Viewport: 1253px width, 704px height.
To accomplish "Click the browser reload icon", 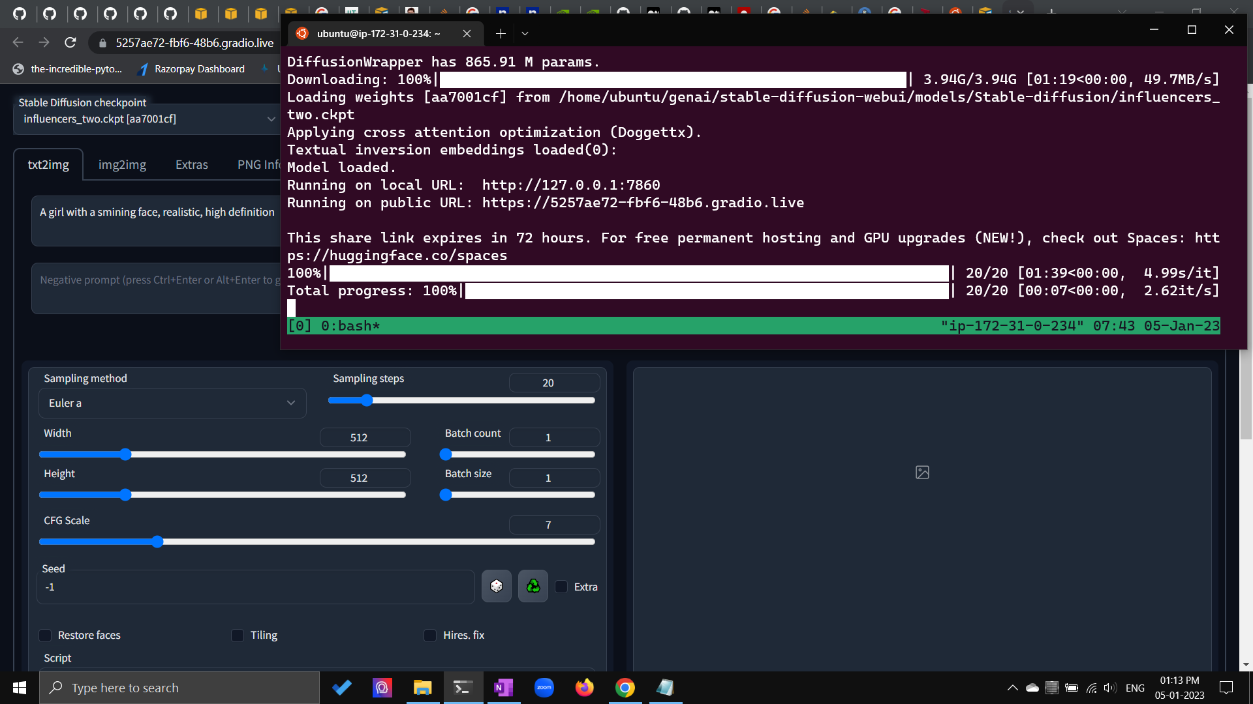I will pyautogui.click(x=70, y=42).
